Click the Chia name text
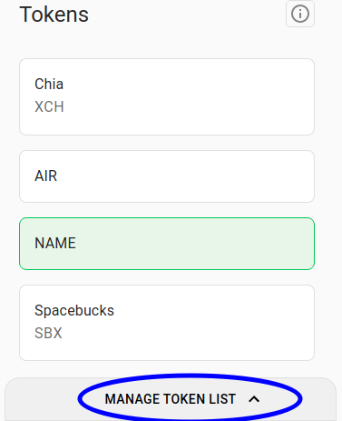Screen dimensions: 342x421 [x=49, y=84]
